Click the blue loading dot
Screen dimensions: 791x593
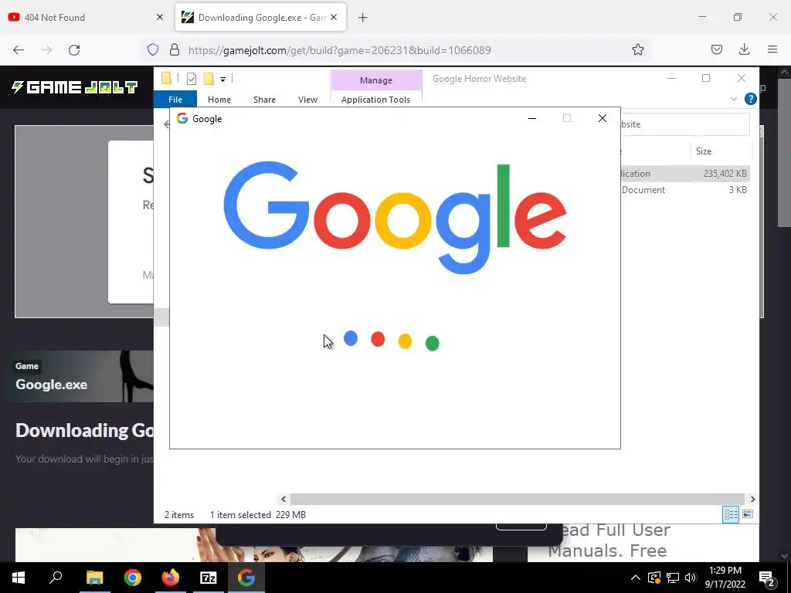[350, 338]
